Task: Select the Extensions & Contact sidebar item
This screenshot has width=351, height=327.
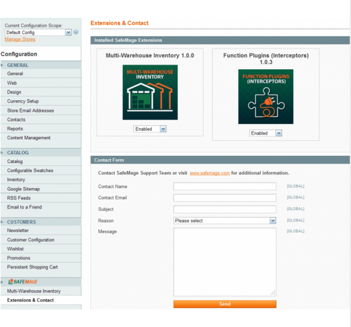Action: pos(41,300)
